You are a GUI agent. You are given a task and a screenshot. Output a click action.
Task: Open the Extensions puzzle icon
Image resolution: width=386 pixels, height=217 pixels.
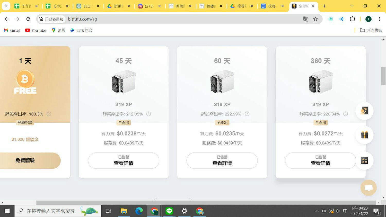[353, 19]
